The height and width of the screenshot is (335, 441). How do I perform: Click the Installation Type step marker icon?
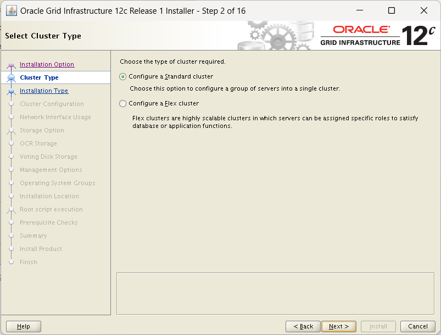coord(11,91)
